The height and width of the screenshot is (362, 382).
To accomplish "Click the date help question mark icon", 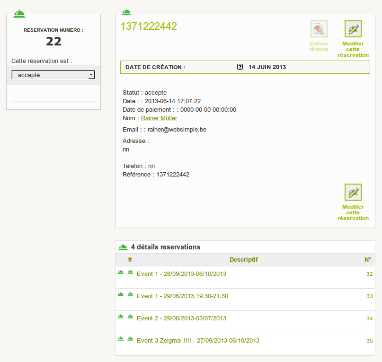I will (x=240, y=67).
